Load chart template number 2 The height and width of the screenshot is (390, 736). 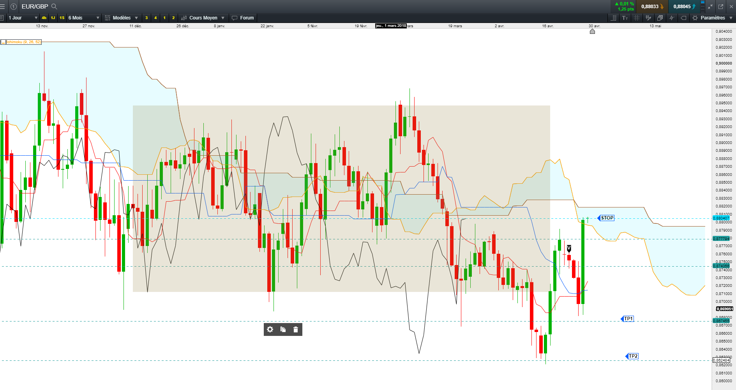(x=173, y=18)
